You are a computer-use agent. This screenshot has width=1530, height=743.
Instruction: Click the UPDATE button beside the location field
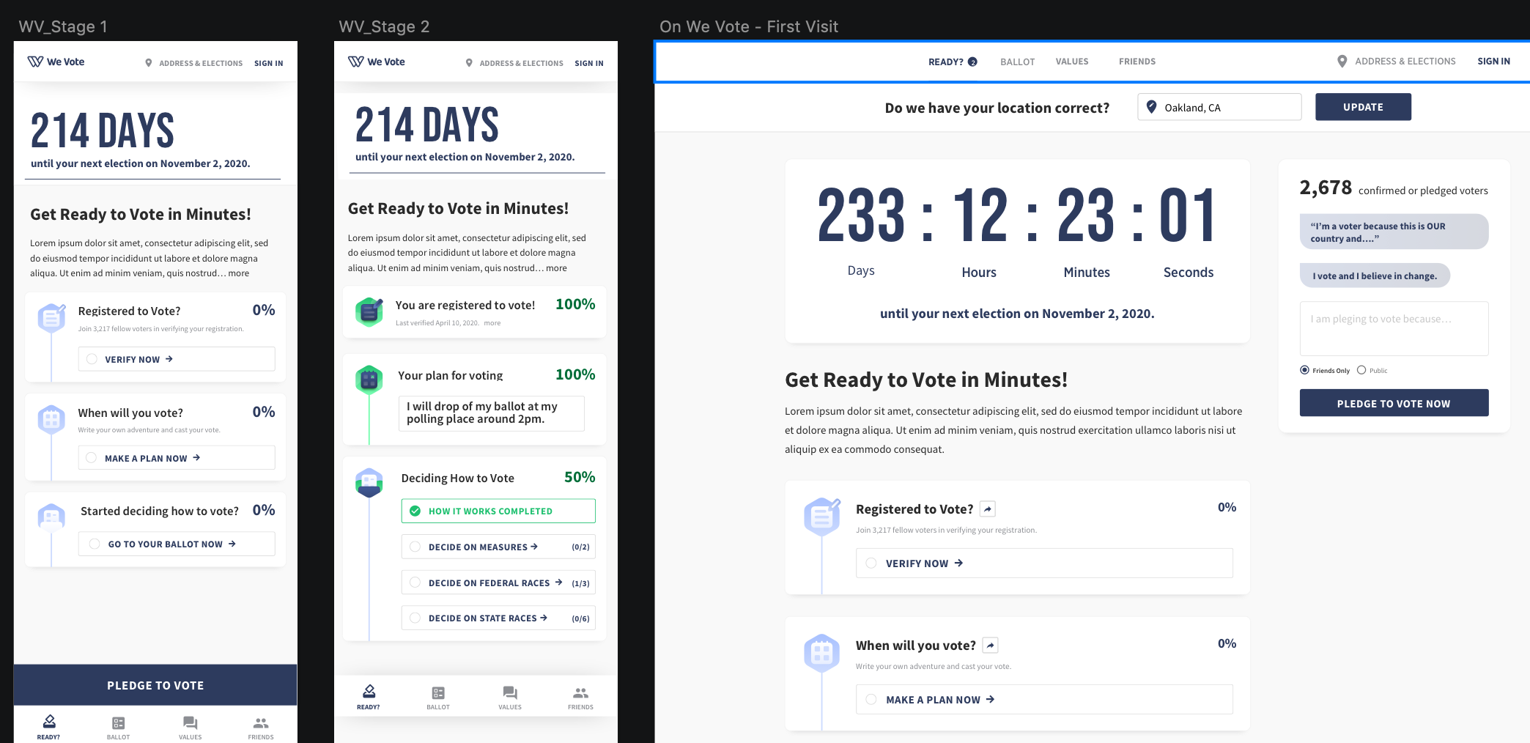(x=1362, y=106)
